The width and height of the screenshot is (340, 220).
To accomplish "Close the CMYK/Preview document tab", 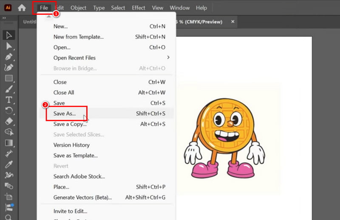I will pos(232,22).
